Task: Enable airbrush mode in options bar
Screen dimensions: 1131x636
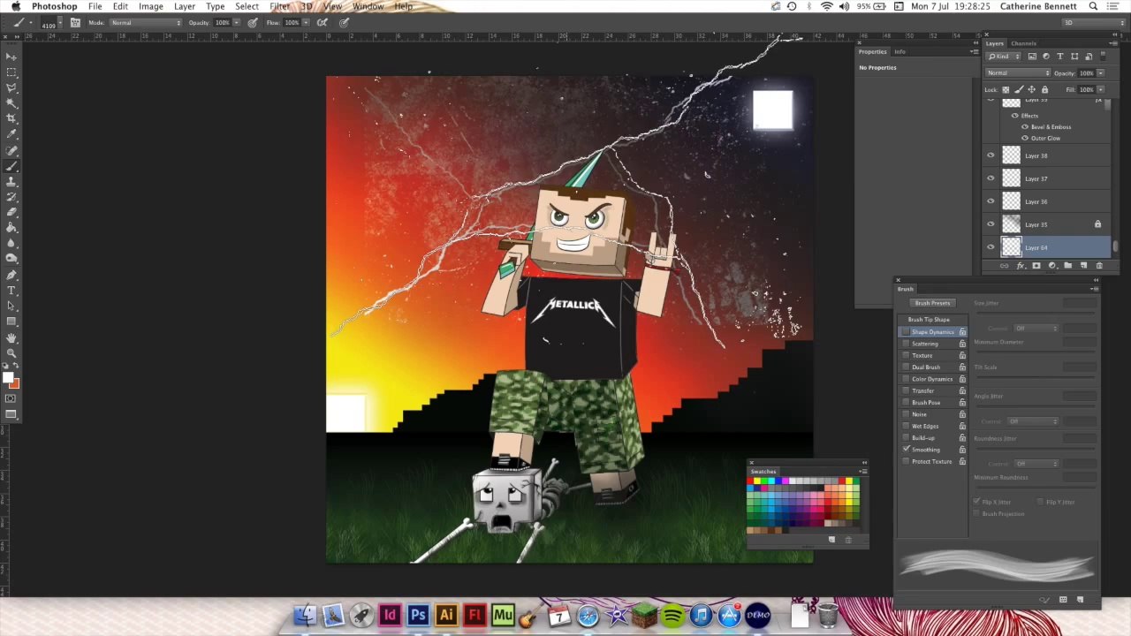Action: pyautogui.click(x=323, y=22)
